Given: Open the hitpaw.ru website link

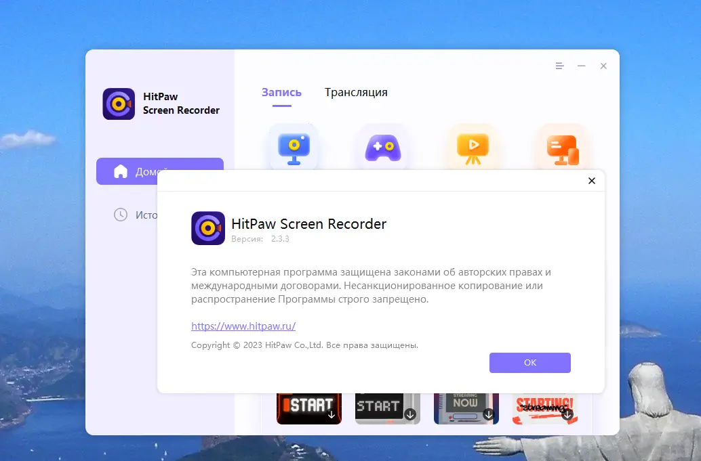Looking at the screenshot, I should 243,326.
